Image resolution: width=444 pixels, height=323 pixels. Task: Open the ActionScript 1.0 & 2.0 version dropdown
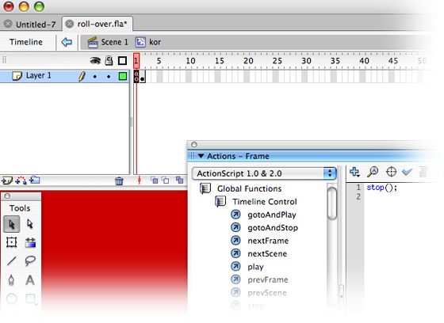pos(264,173)
